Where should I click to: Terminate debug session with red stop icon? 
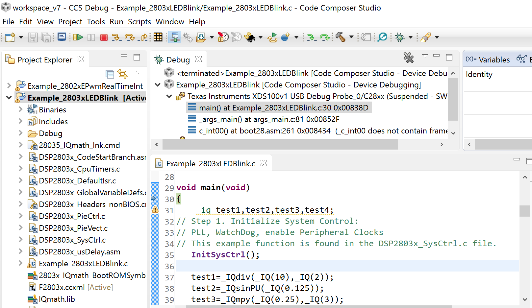[104, 37]
